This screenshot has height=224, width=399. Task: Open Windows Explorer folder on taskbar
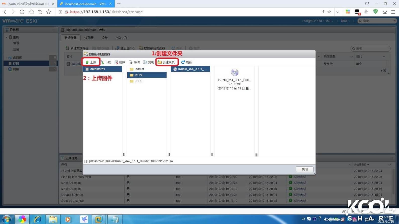click(53, 219)
